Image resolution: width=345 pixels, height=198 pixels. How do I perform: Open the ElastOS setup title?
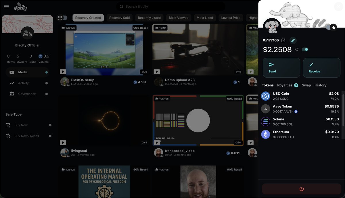coord(83,80)
